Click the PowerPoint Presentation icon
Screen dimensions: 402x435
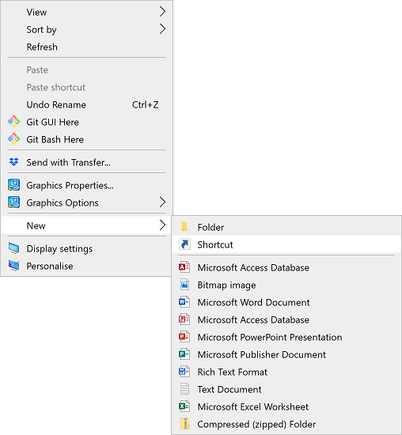[184, 337]
